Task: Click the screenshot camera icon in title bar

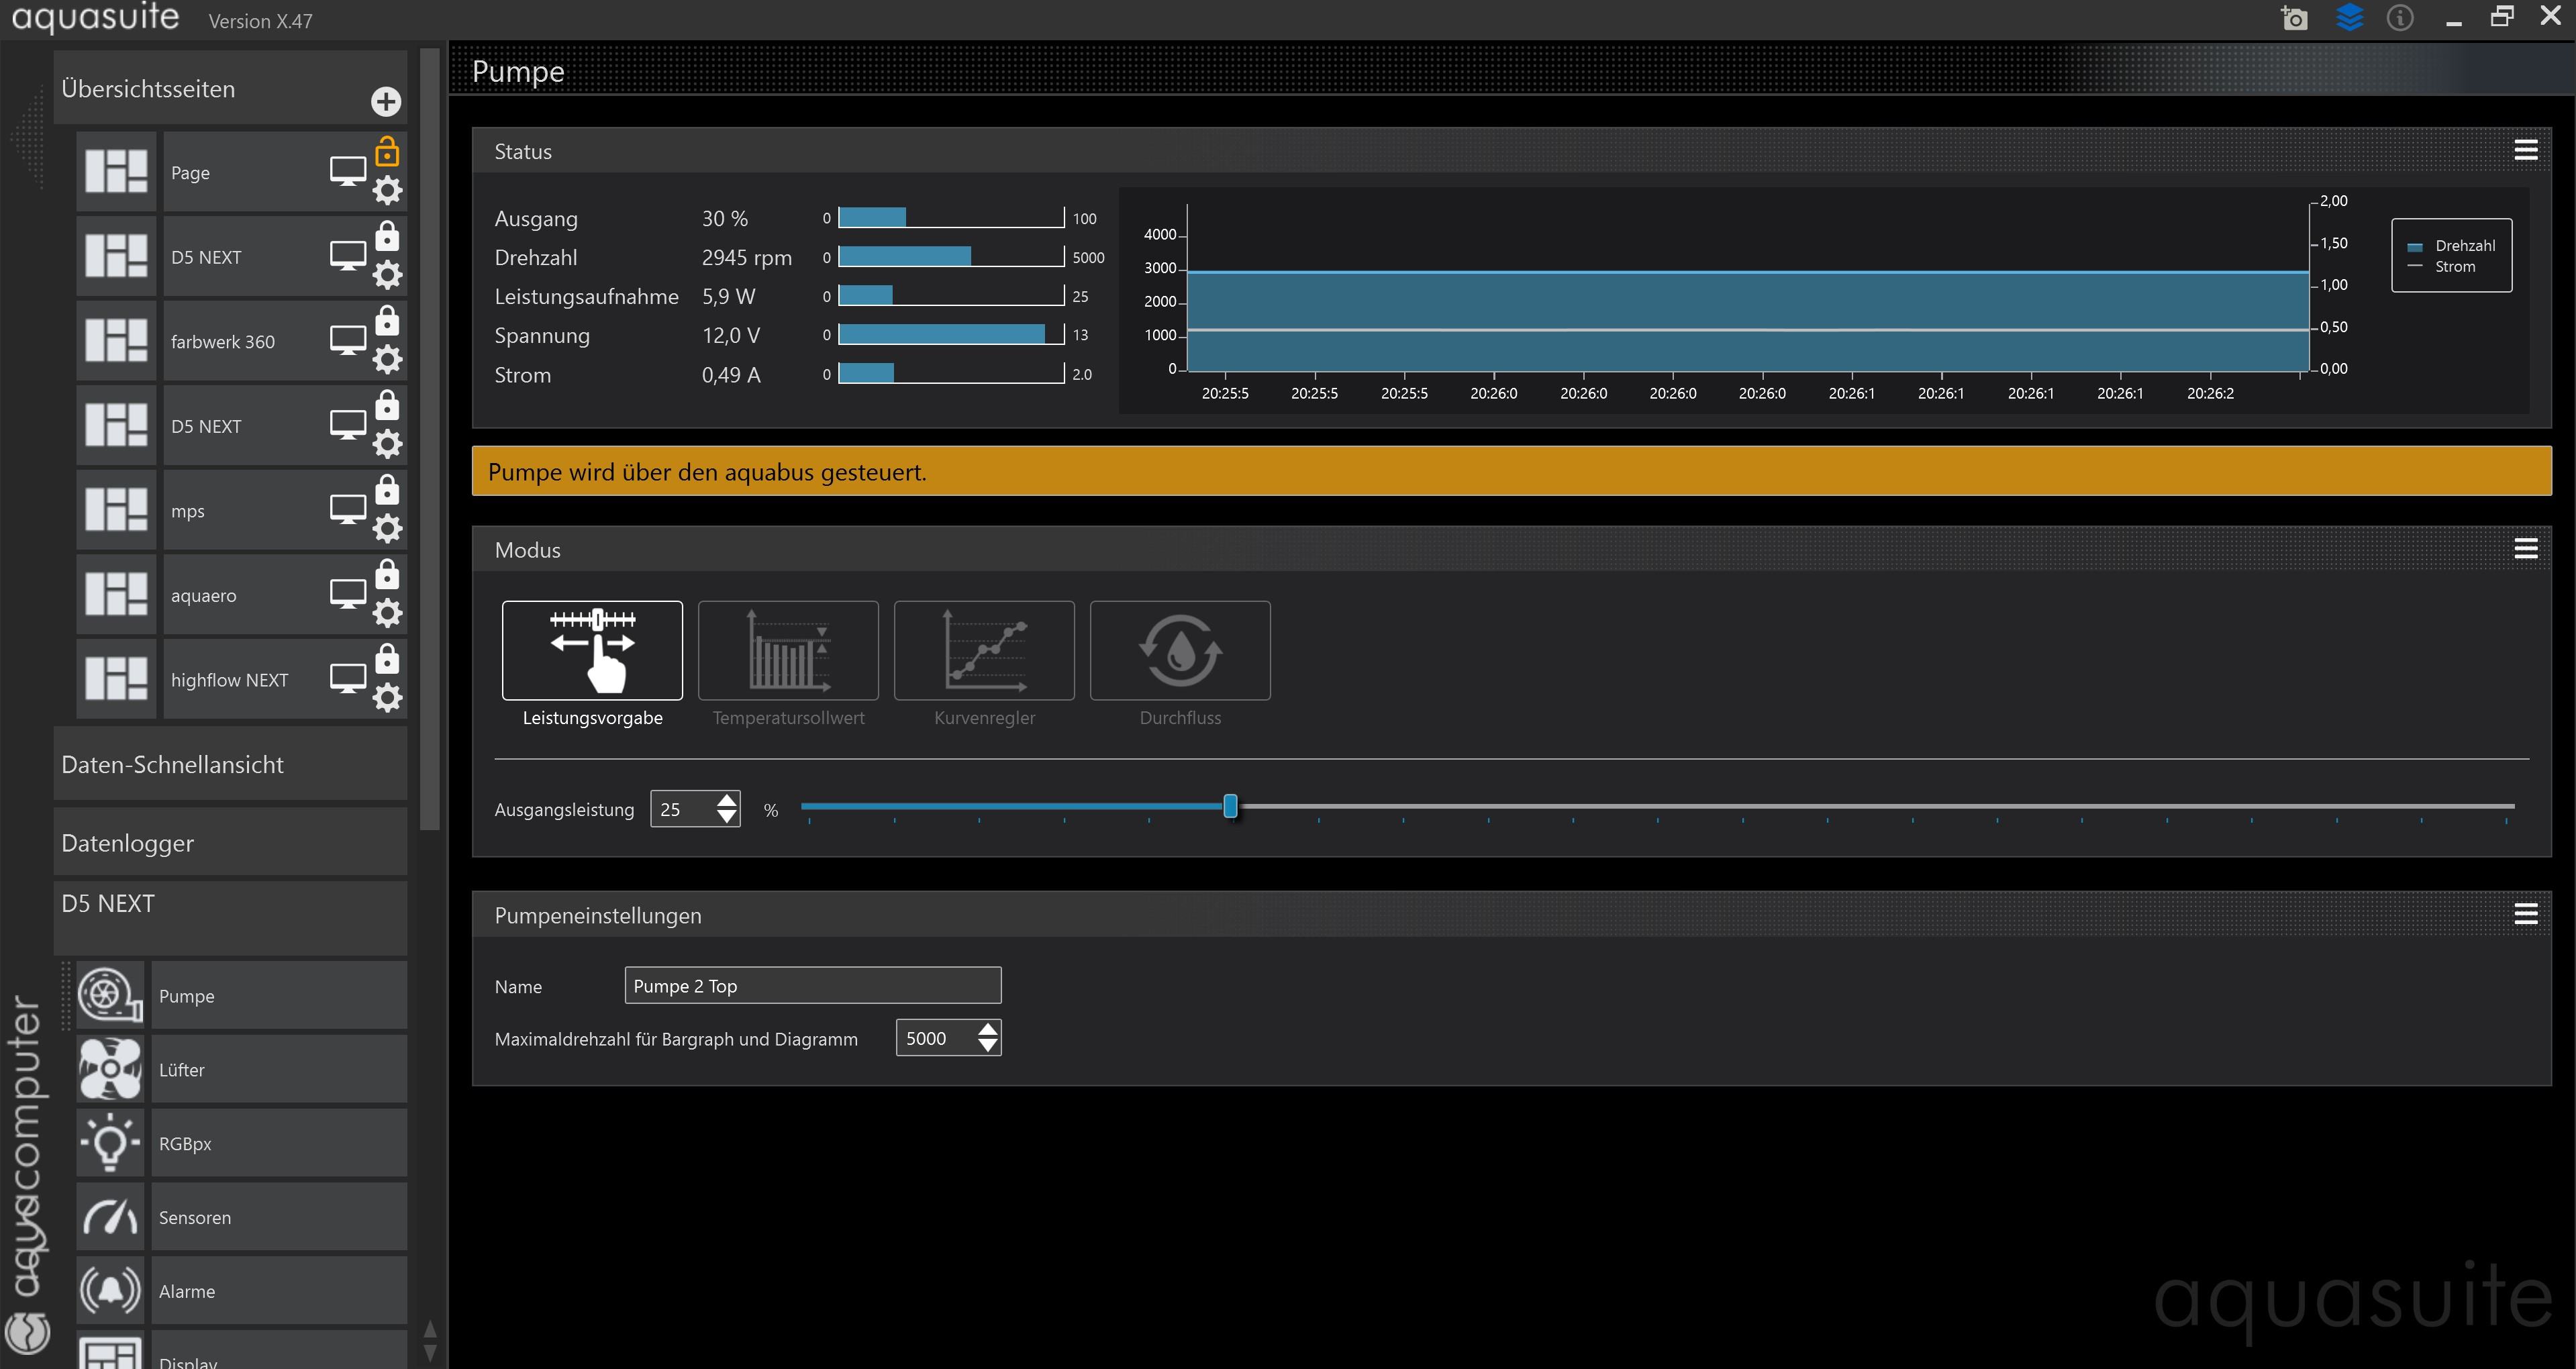Action: tap(2294, 18)
